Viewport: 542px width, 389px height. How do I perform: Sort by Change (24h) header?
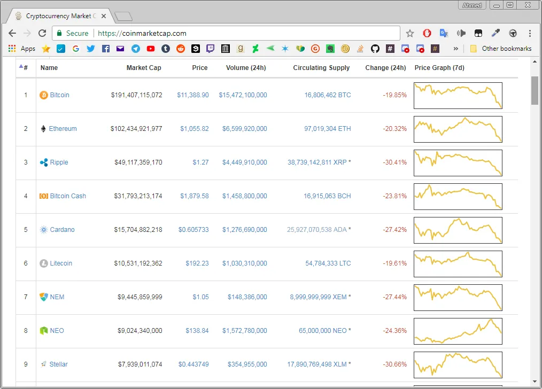[386, 68]
